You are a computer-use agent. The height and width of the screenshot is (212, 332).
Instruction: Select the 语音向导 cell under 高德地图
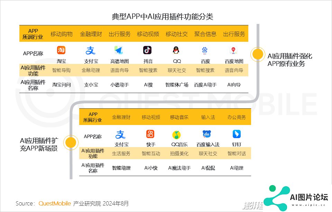pyautogui.click(x=119, y=70)
